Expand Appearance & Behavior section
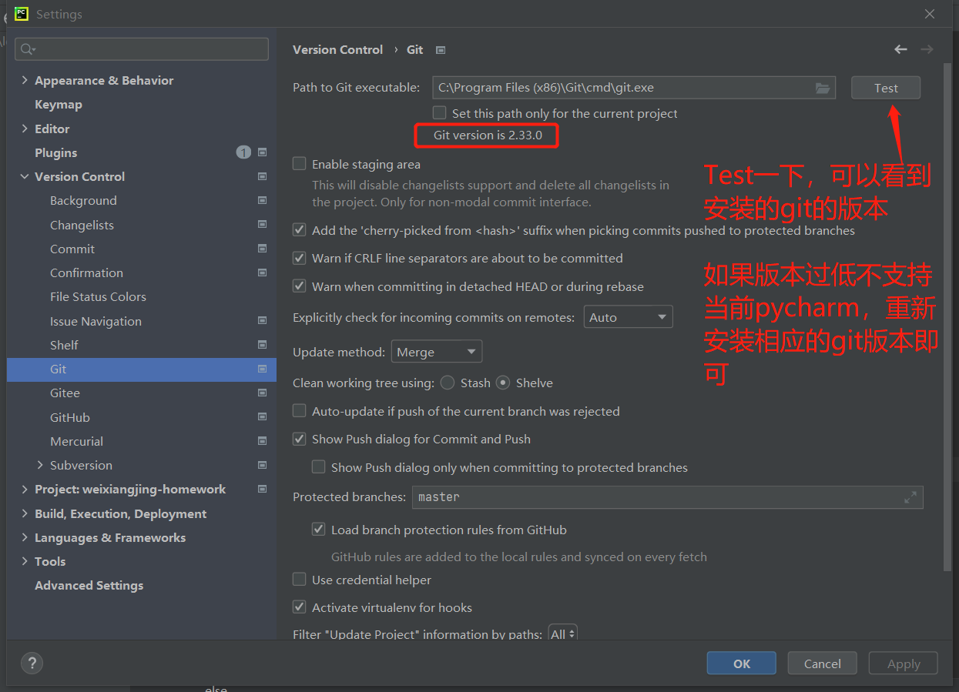This screenshot has height=692, width=959. tap(25, 80)
